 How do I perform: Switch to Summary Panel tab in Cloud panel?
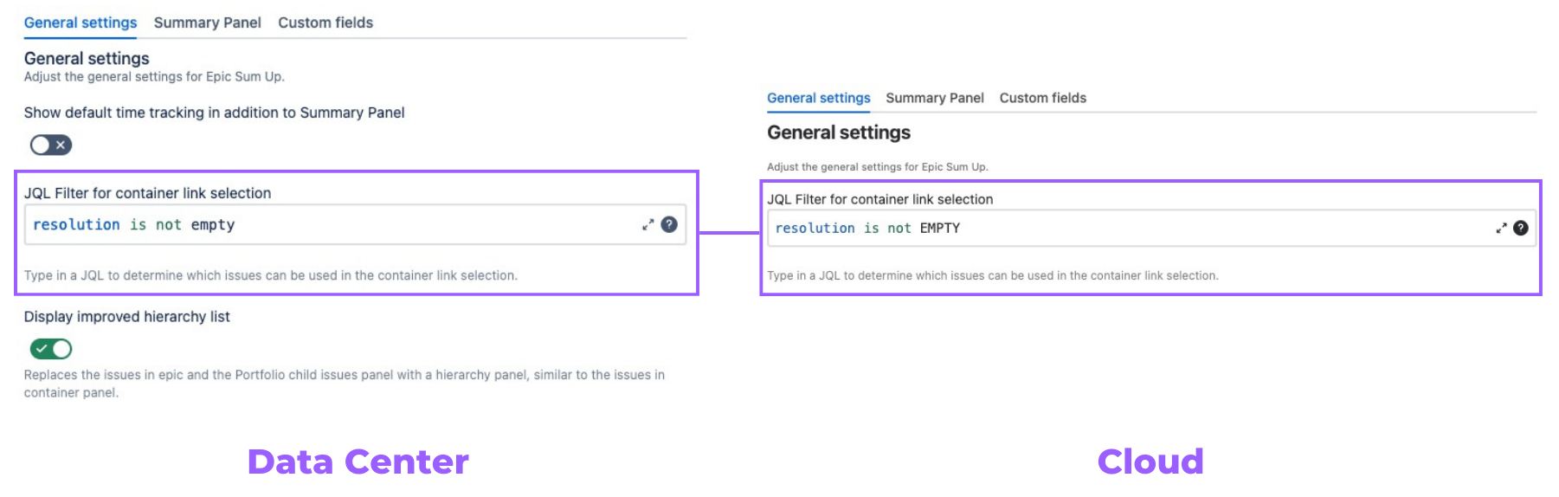pos(935,98)
